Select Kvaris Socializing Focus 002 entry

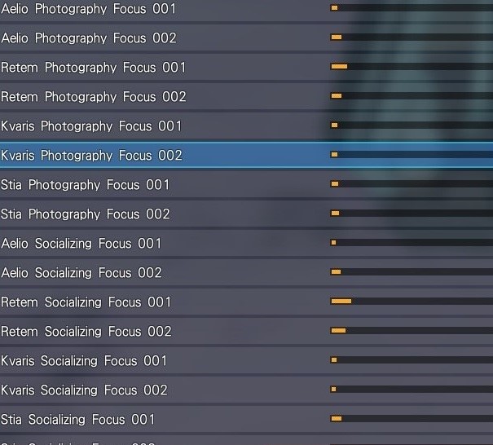coord(246,390)
